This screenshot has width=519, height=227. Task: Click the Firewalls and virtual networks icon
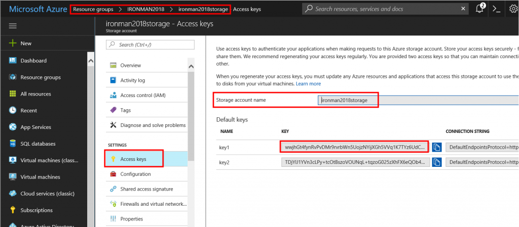click(x=113, y=204)
